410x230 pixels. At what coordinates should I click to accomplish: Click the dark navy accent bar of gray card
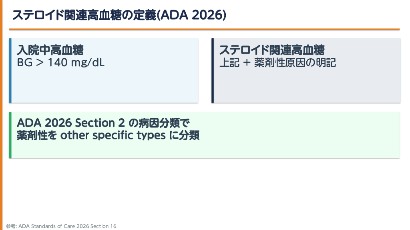(x=213, y=70)
